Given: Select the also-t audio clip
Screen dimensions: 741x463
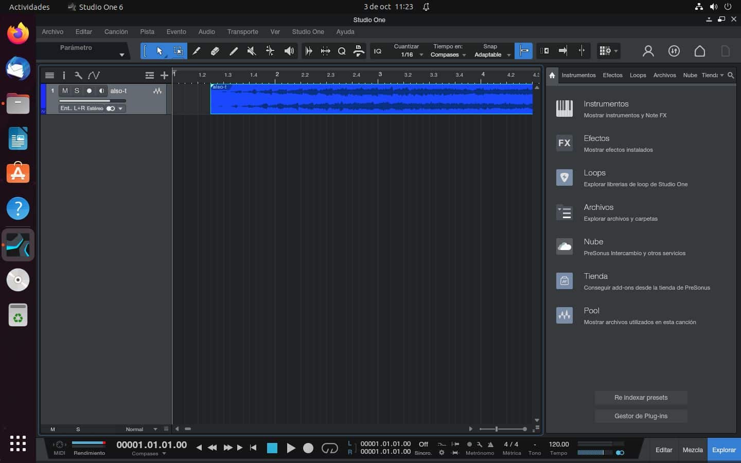Looking at the screenshot, I should click(372, 99).
